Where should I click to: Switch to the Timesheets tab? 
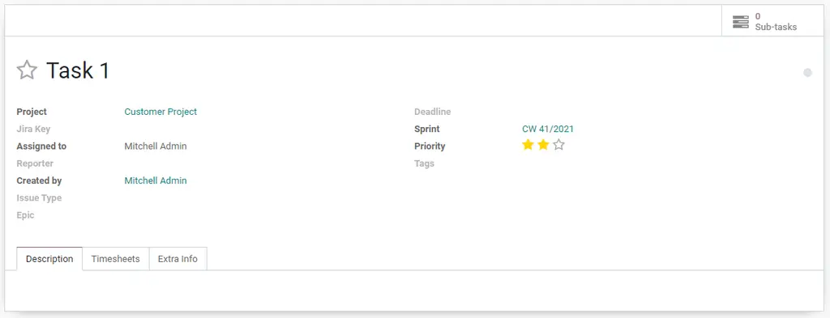[115, 259]
